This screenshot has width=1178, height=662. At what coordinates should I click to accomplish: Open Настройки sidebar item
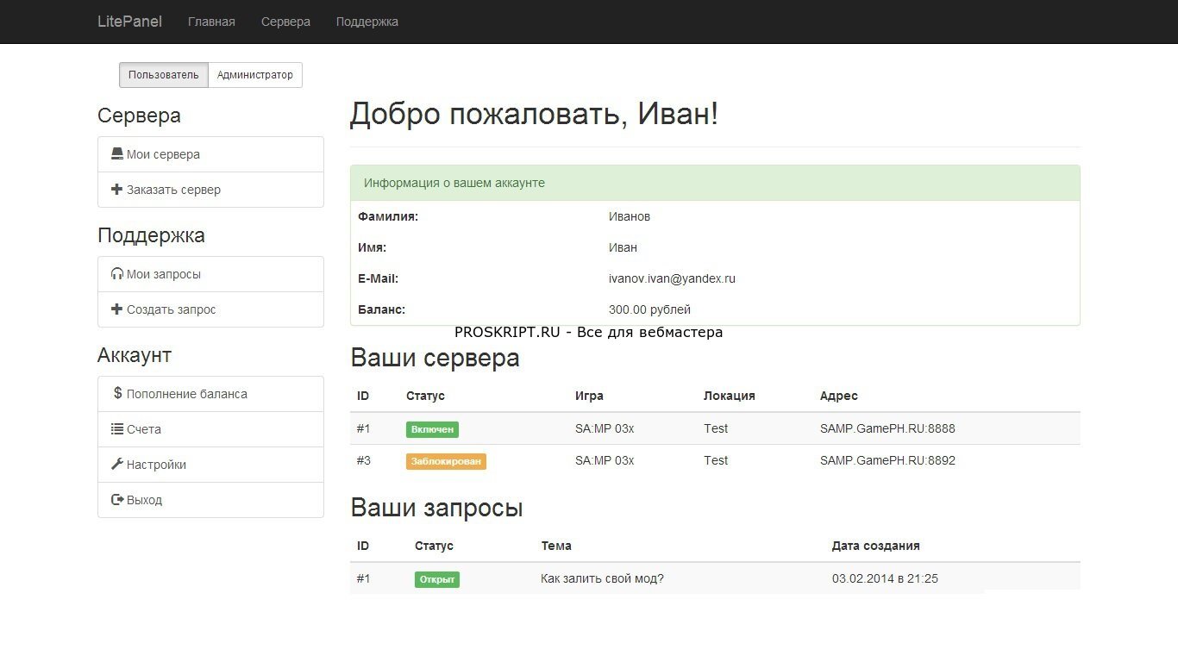click(210, 465)
